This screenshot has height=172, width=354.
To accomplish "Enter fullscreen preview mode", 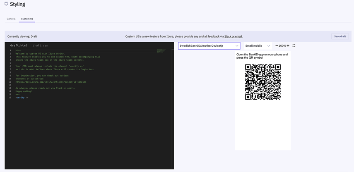I will pos(294,46).
